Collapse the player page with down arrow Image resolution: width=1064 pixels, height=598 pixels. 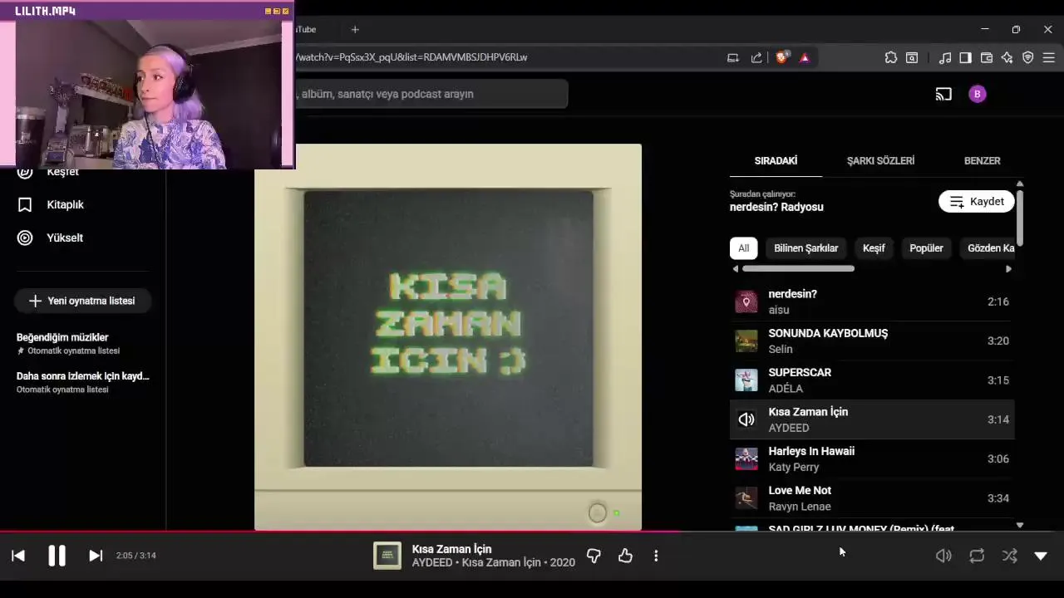coord(1041,556)
